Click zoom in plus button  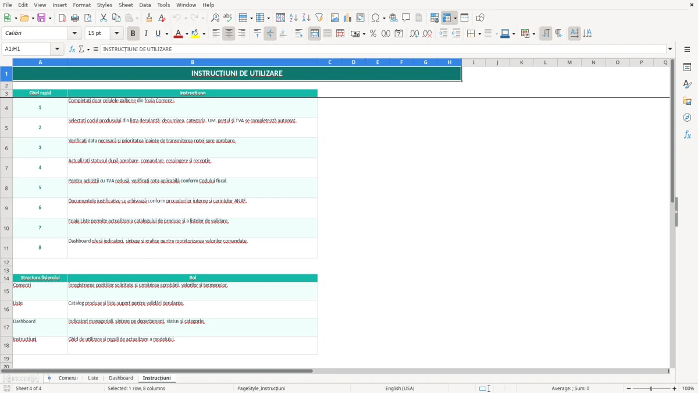click(675, 388)
